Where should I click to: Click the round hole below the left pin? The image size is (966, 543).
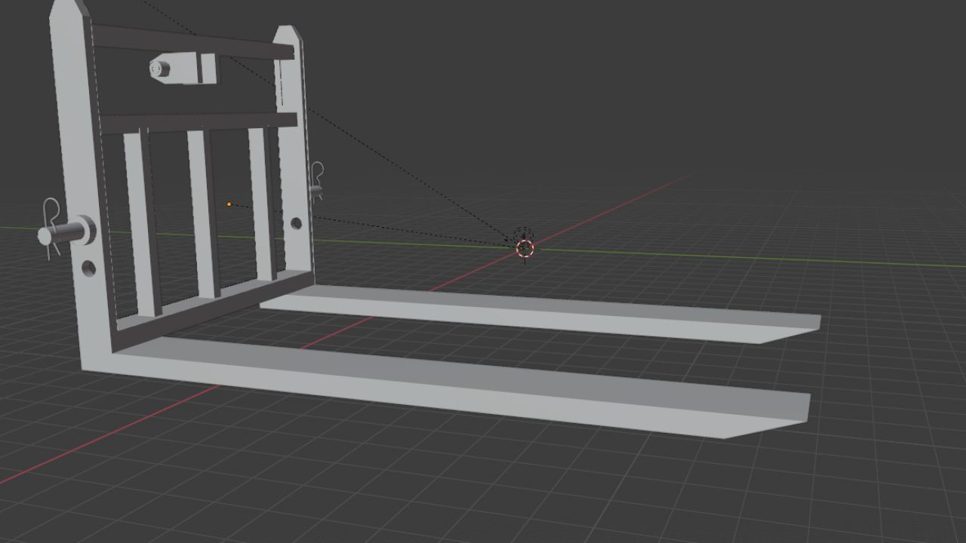point(89,268)
